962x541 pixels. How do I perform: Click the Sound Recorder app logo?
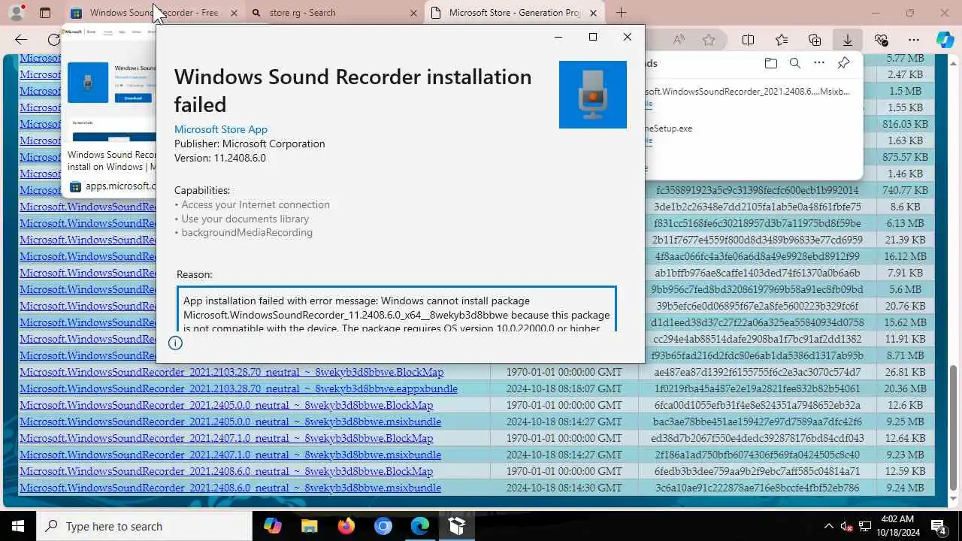click(x=593, y=95)
